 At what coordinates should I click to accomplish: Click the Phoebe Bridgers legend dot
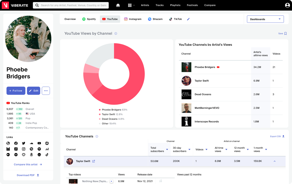(x=100, y=110)
